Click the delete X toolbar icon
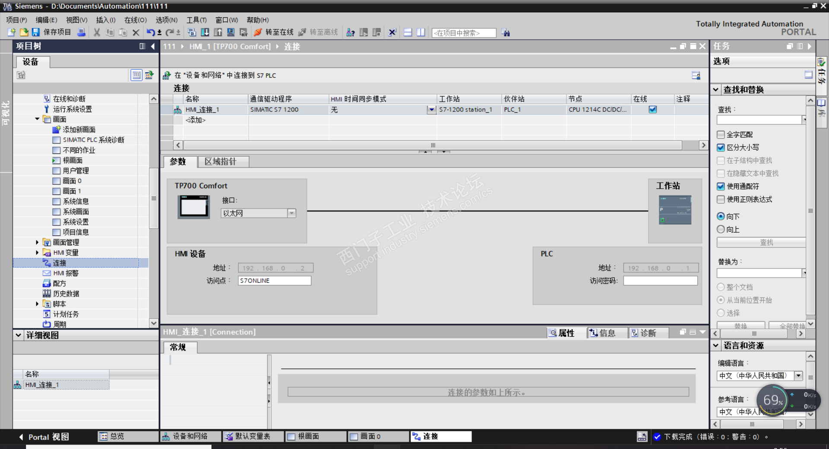 pyautogui.click(x=136, y=32)
